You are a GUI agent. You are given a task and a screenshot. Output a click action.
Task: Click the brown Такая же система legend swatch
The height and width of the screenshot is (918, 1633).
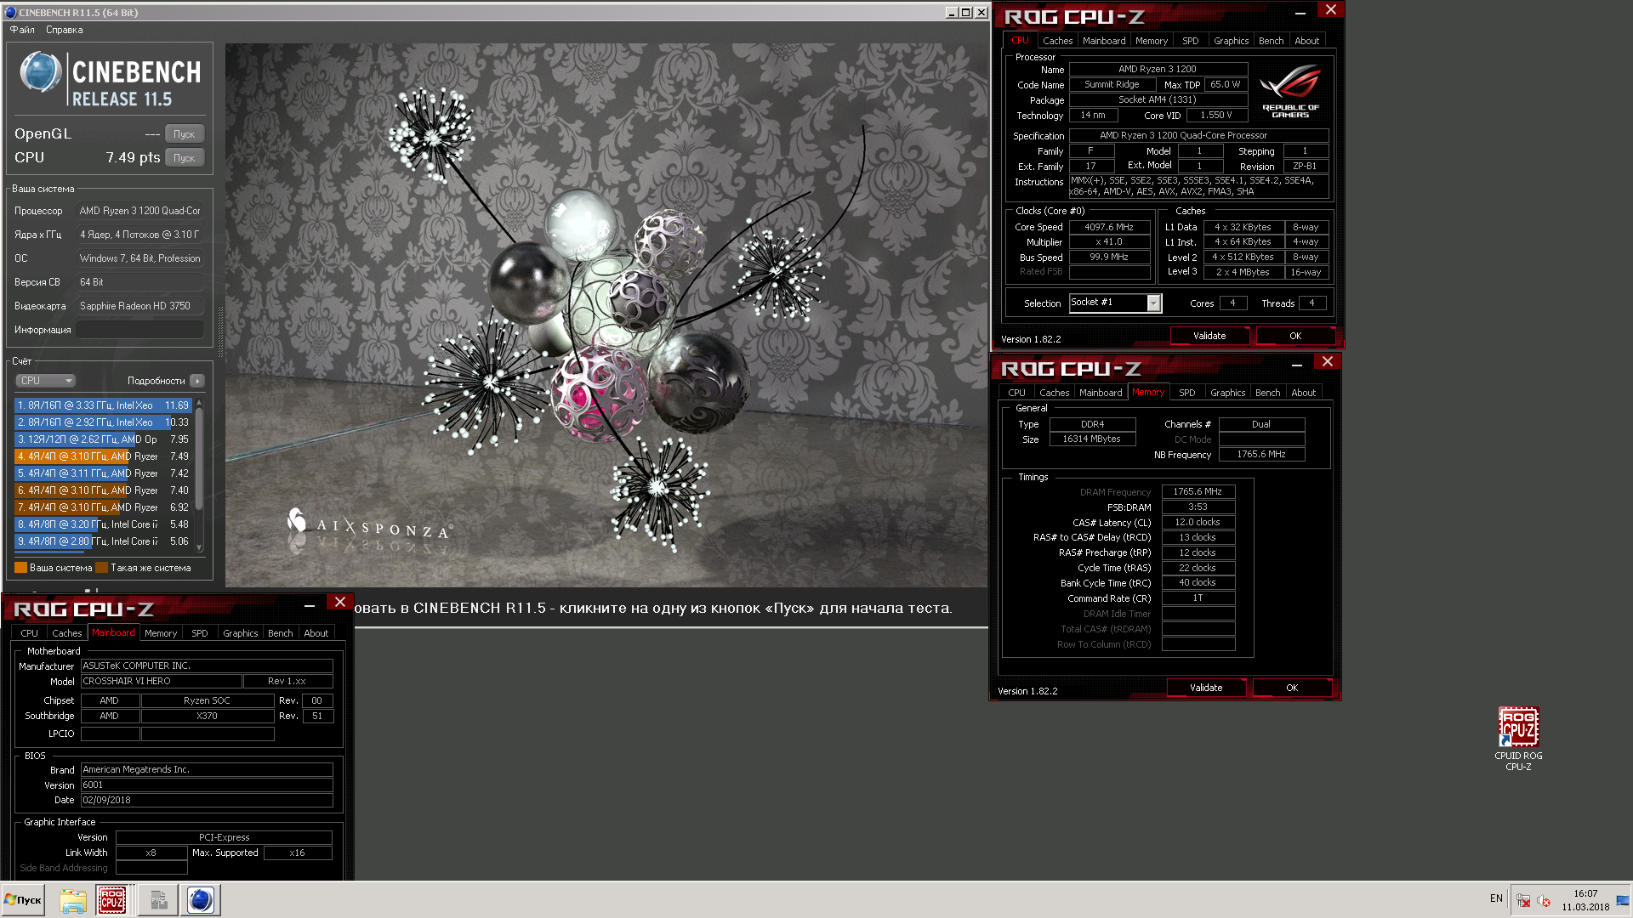[x=101, y=568]
